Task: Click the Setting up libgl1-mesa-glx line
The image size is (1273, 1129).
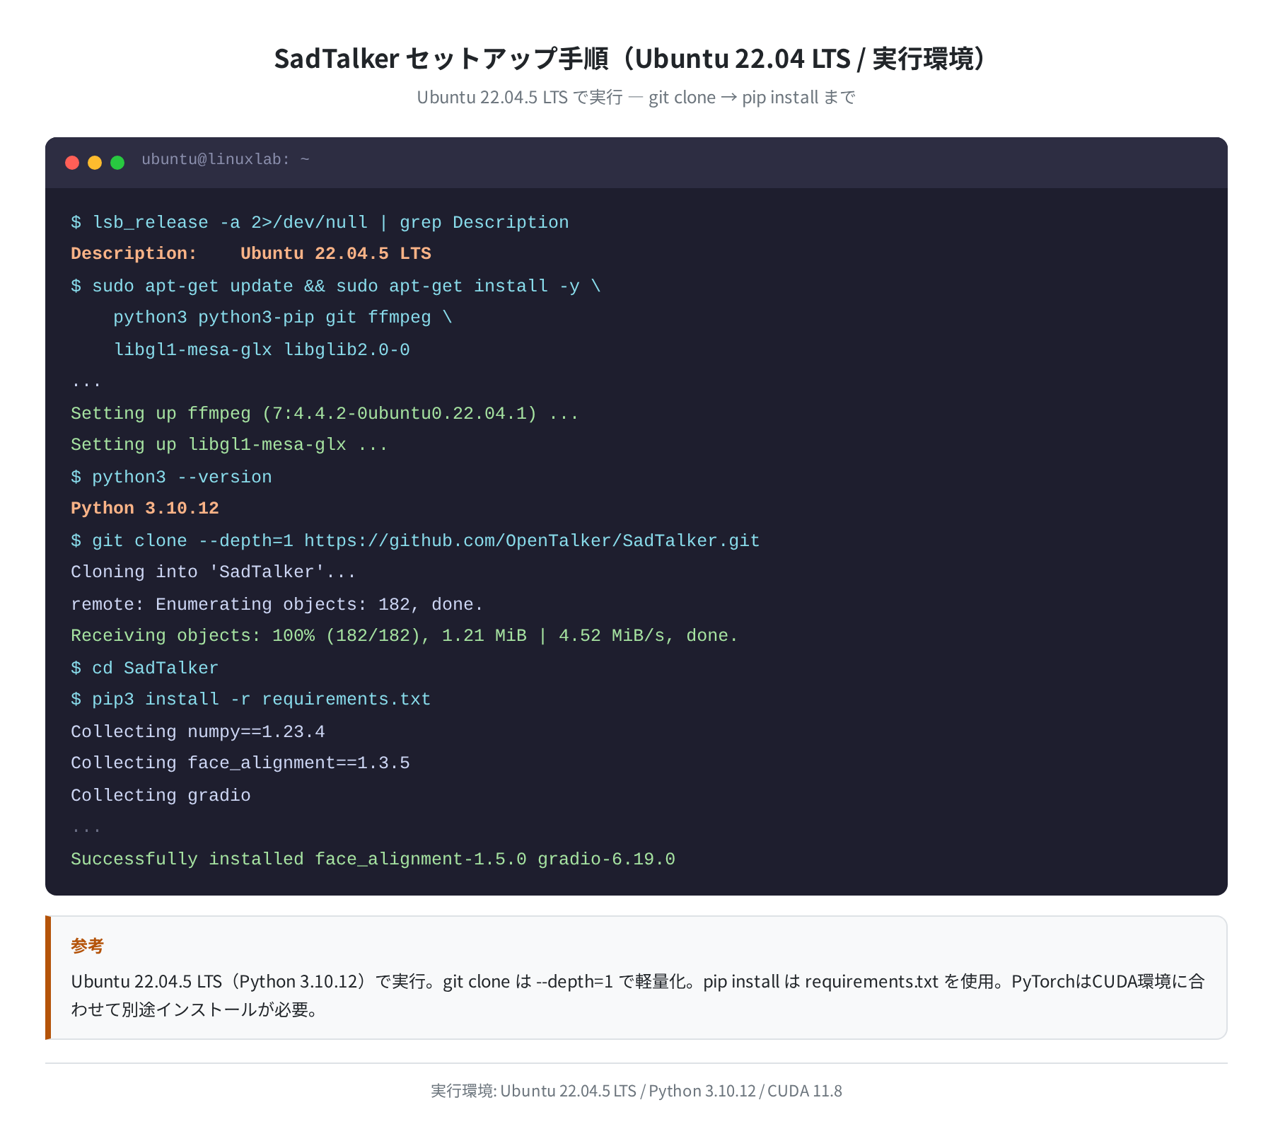Action: coord(229,444)
